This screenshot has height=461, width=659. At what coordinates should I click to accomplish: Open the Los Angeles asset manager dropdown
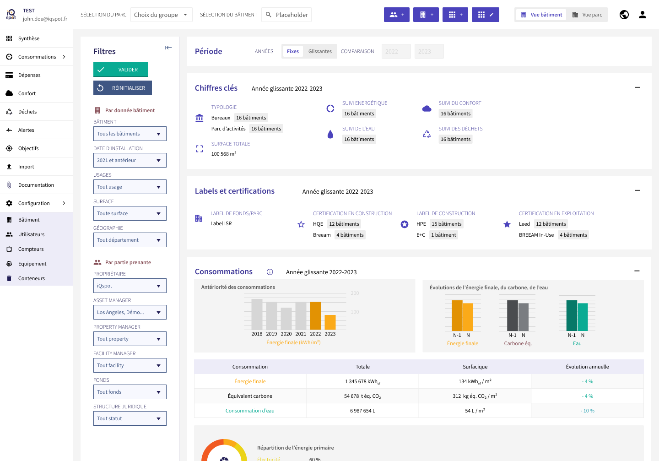(130, 312)
